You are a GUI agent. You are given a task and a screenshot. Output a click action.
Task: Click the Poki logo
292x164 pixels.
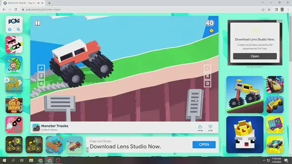click(x=14, y=21)
